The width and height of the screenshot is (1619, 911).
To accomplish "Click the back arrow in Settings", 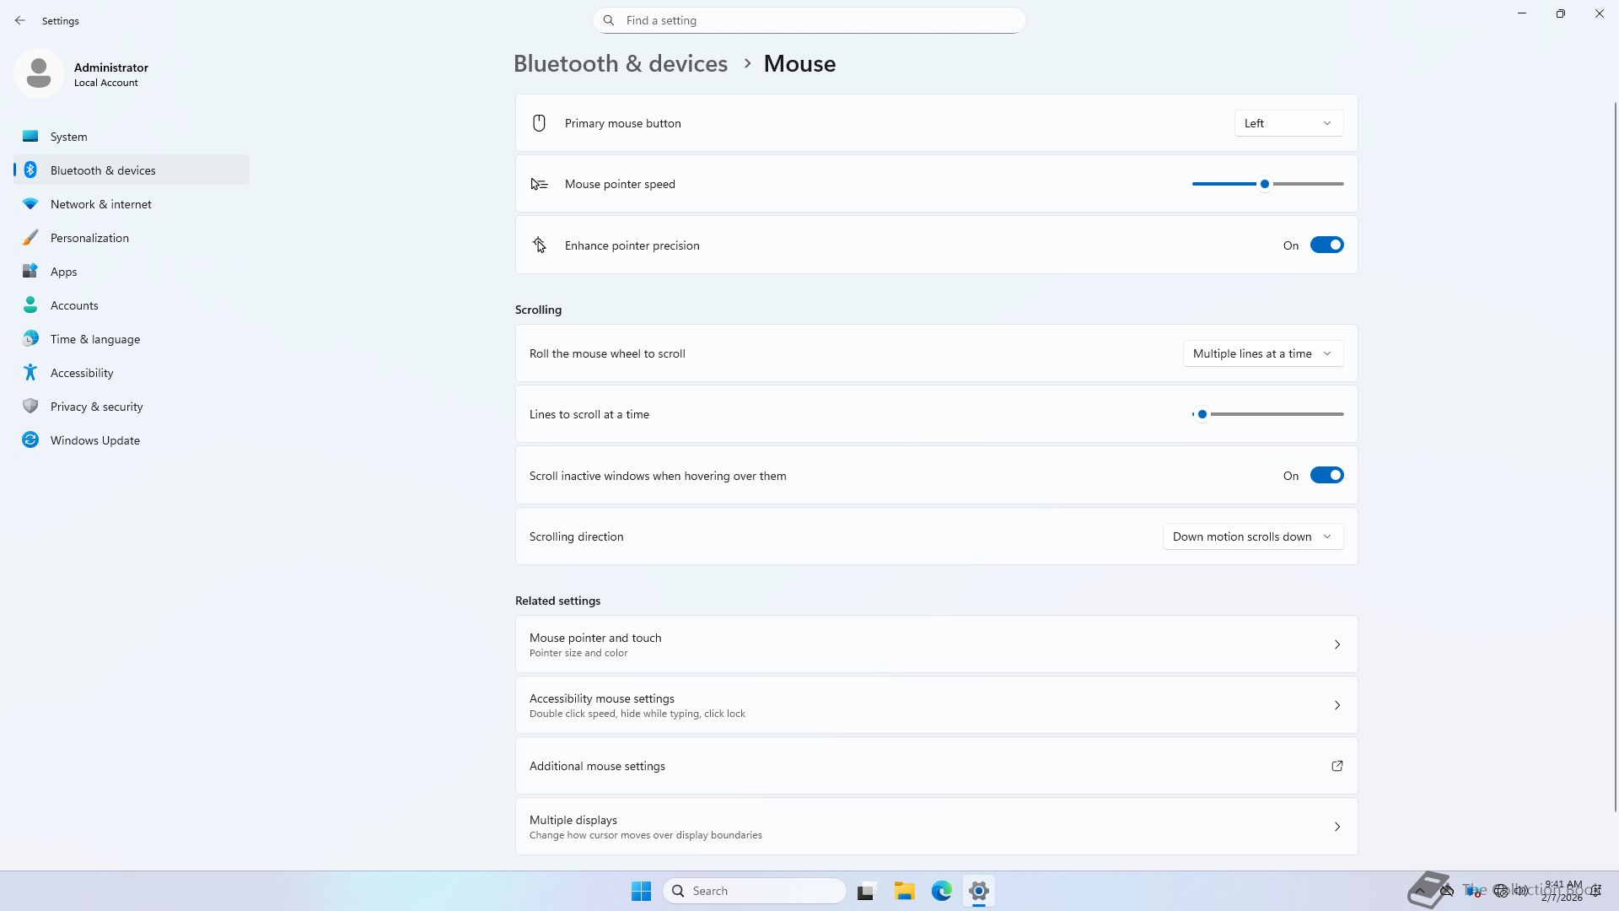I will [20, 20].
